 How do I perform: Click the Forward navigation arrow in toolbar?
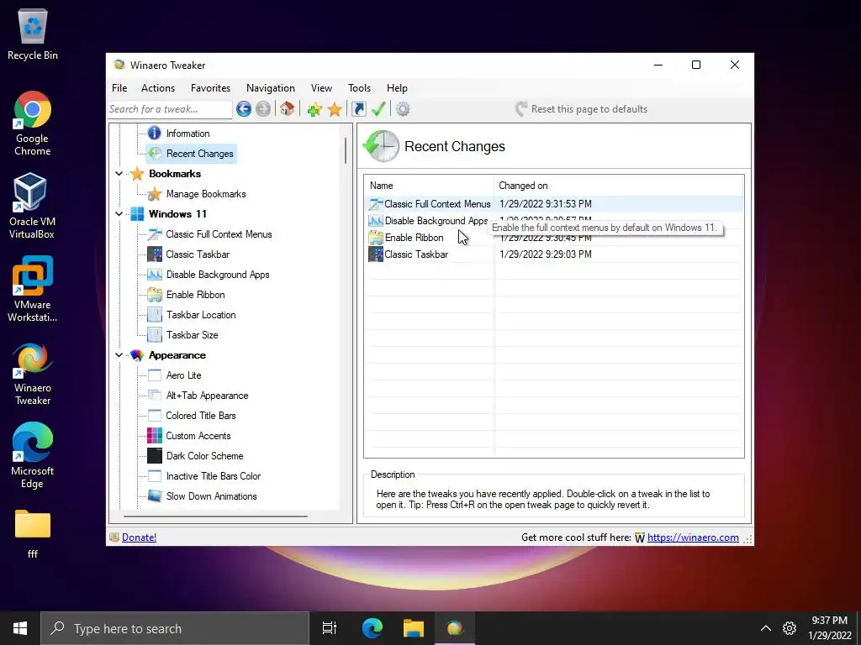263,109
